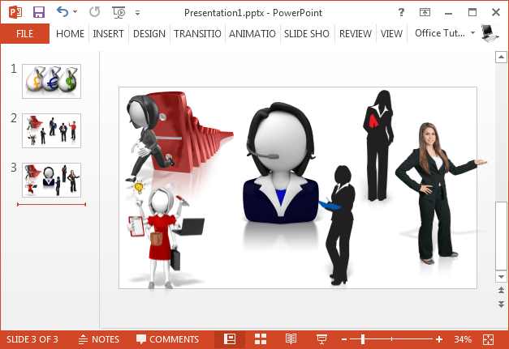Open the ANIMATIONS tab

252,34
